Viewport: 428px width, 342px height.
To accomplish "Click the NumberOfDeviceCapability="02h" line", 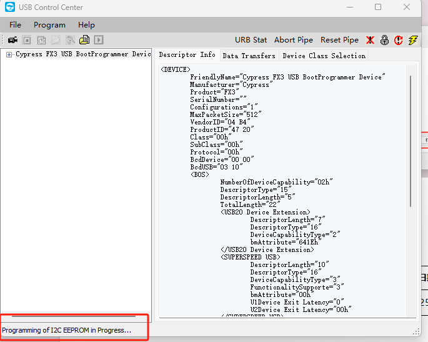I will [x=276, y=182].
